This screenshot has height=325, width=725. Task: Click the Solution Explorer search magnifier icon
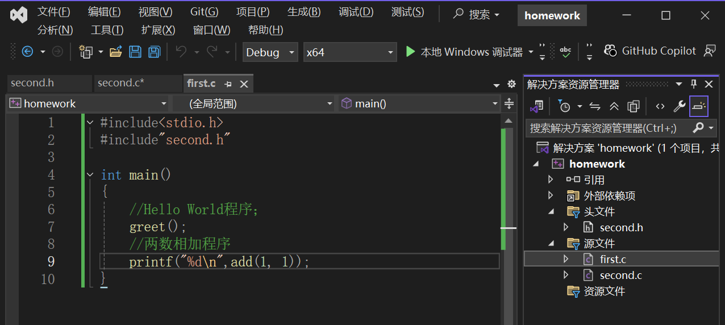pos(698,128)
